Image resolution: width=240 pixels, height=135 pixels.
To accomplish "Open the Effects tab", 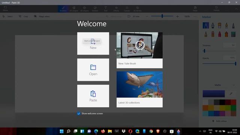I will 116,9.
